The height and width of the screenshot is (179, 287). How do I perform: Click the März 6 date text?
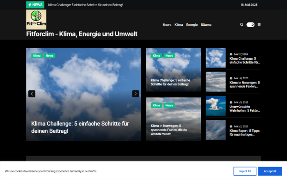[241, 78]
